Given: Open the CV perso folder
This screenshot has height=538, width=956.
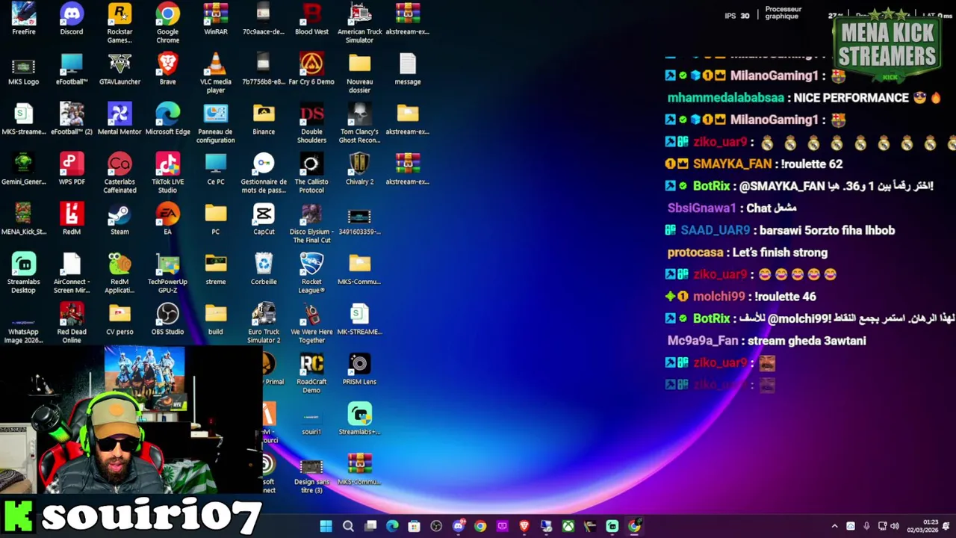Looking at the screenshot, I should [x=119, y=319].
